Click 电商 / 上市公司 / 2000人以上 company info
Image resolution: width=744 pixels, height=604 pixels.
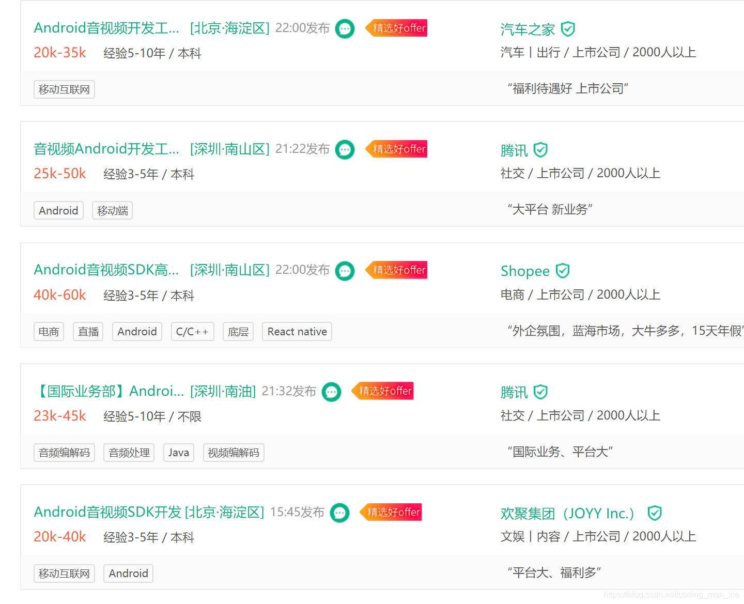point(580,295)
